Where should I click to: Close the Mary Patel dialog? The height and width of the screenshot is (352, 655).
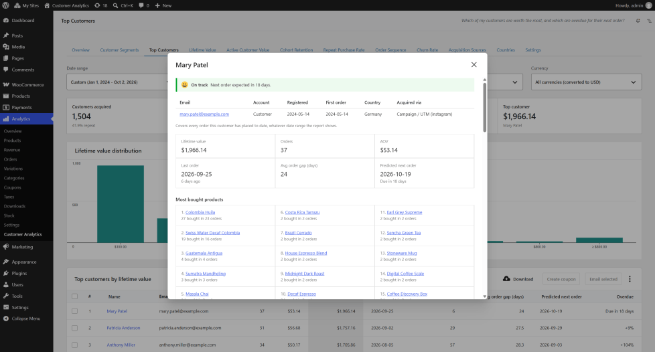coord(474,65)
